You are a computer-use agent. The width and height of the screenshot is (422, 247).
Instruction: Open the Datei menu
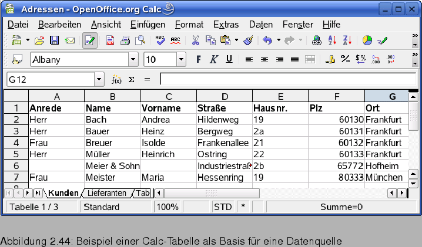click(18, 25)
